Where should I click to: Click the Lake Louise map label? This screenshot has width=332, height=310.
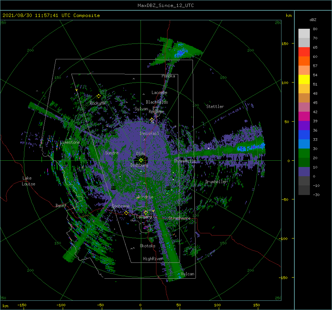tap(28, 181)
